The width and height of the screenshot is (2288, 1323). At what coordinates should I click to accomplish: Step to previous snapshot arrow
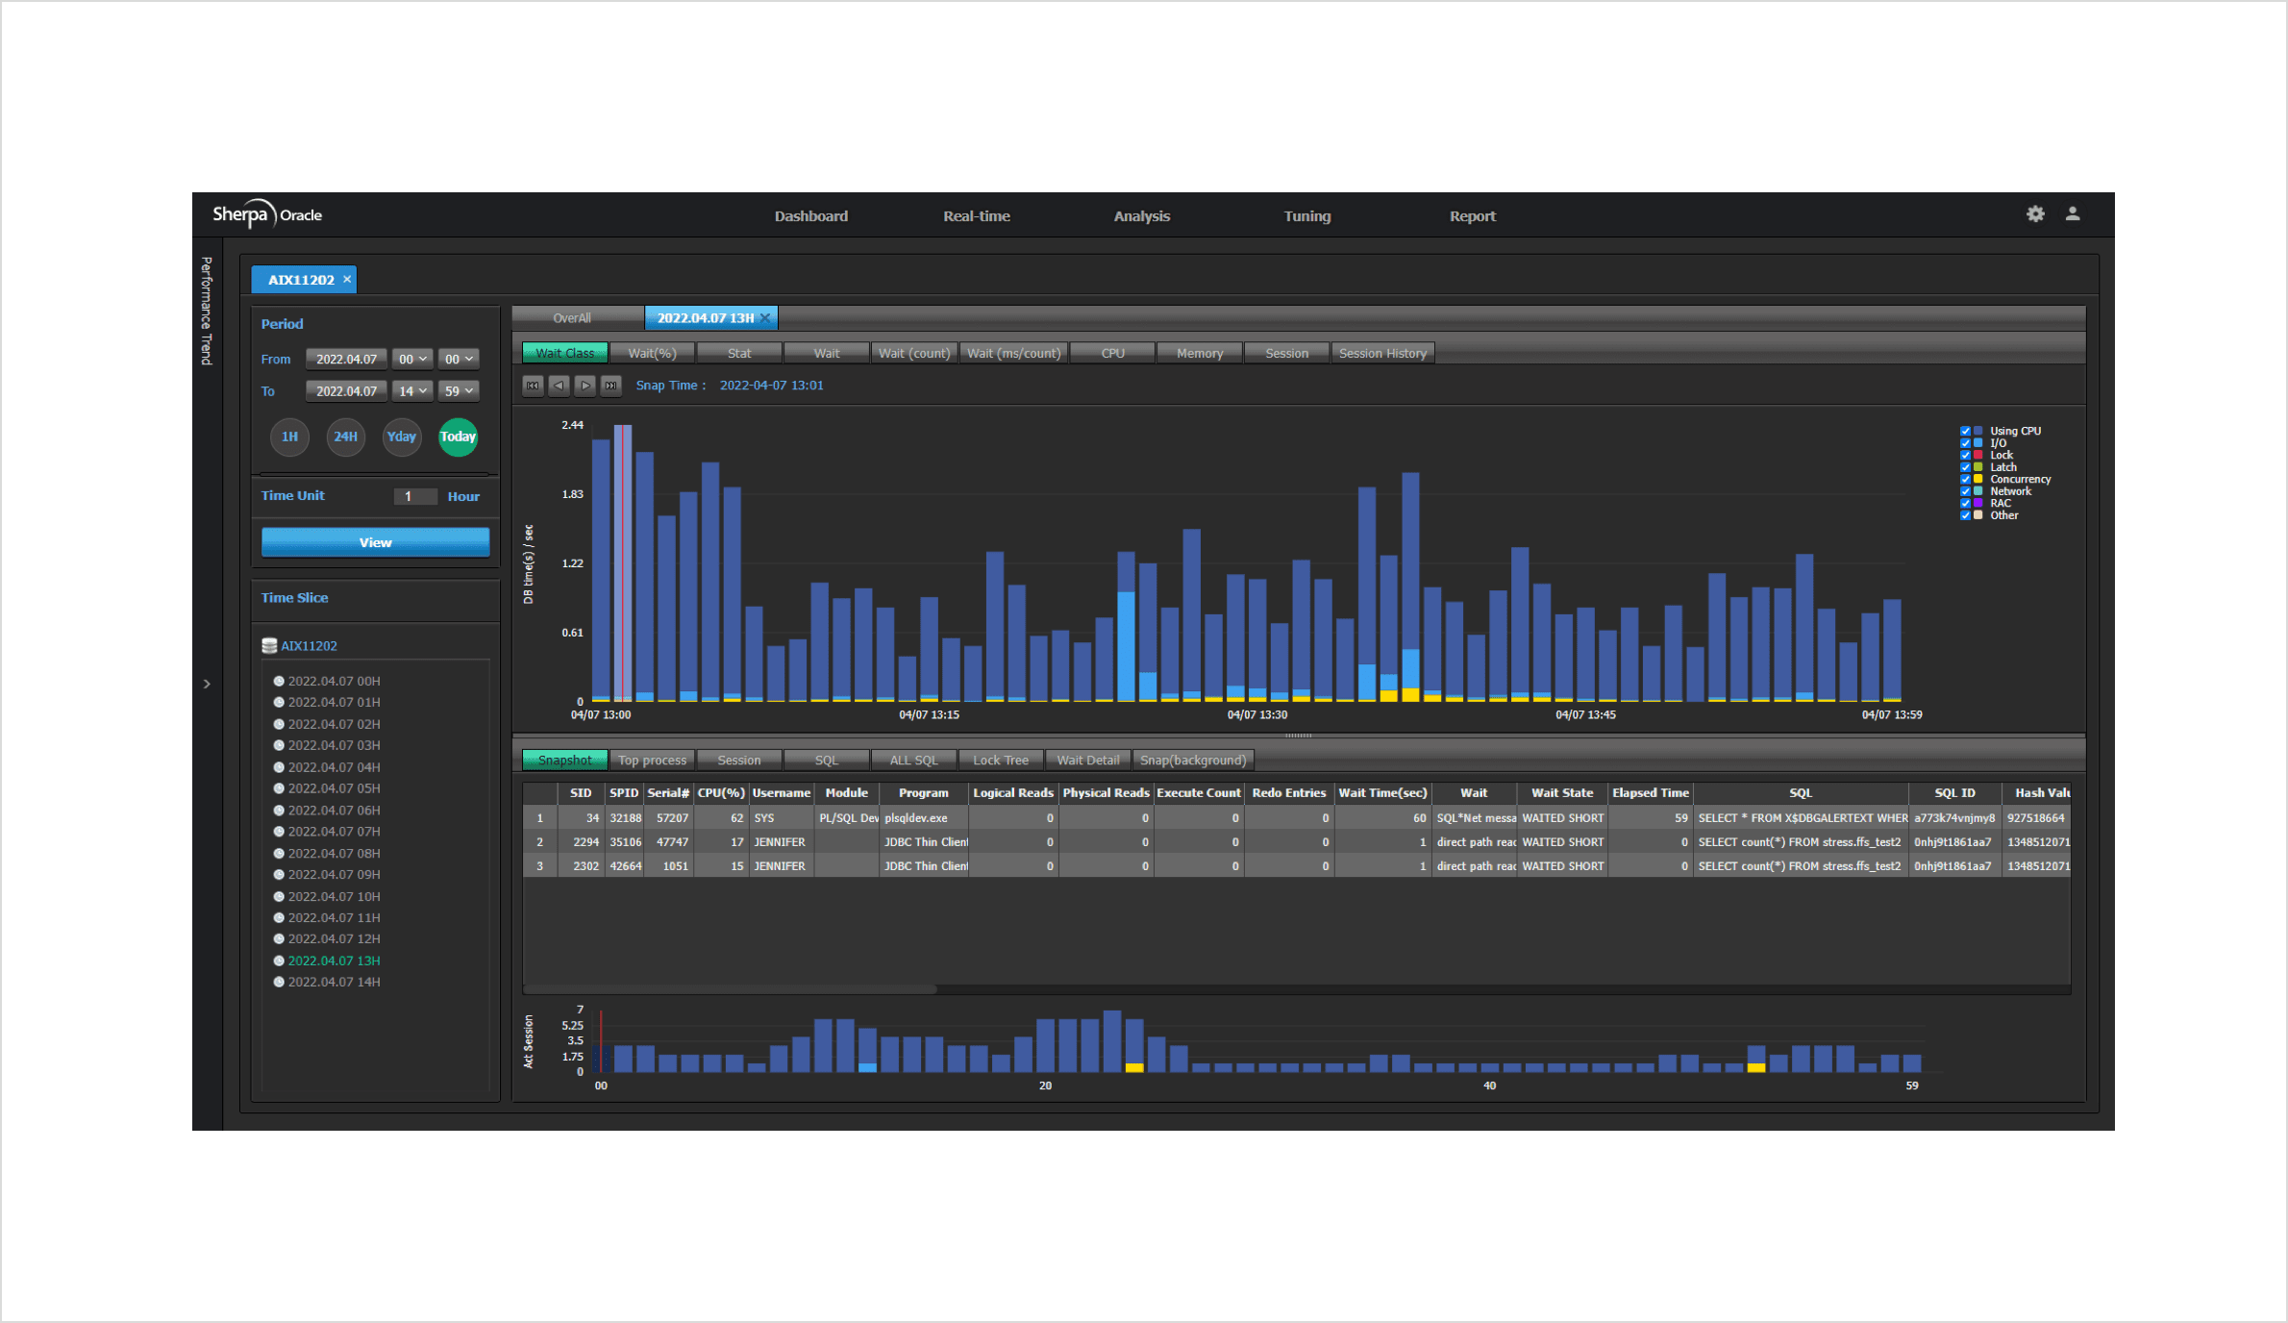(x=559, y=386)
